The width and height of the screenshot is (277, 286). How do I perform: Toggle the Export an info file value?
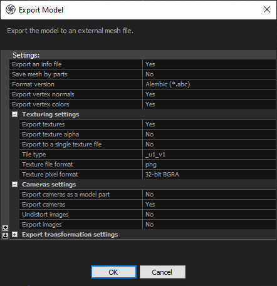point(209,64)
